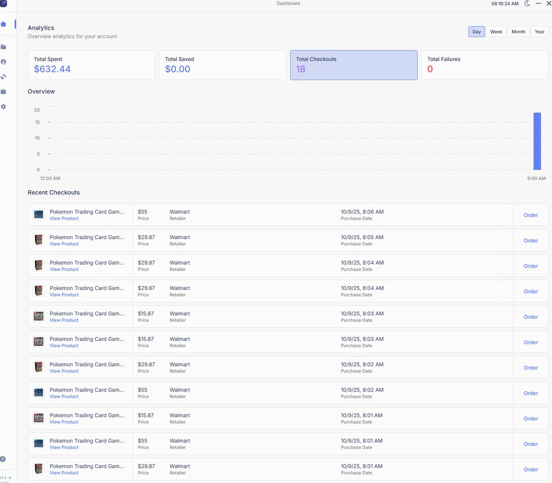Click the "Recent Checkouts" heading

54,193
